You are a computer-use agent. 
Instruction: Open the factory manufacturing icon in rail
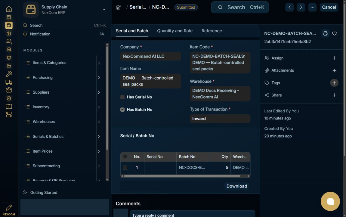click(x=9, y=66)
